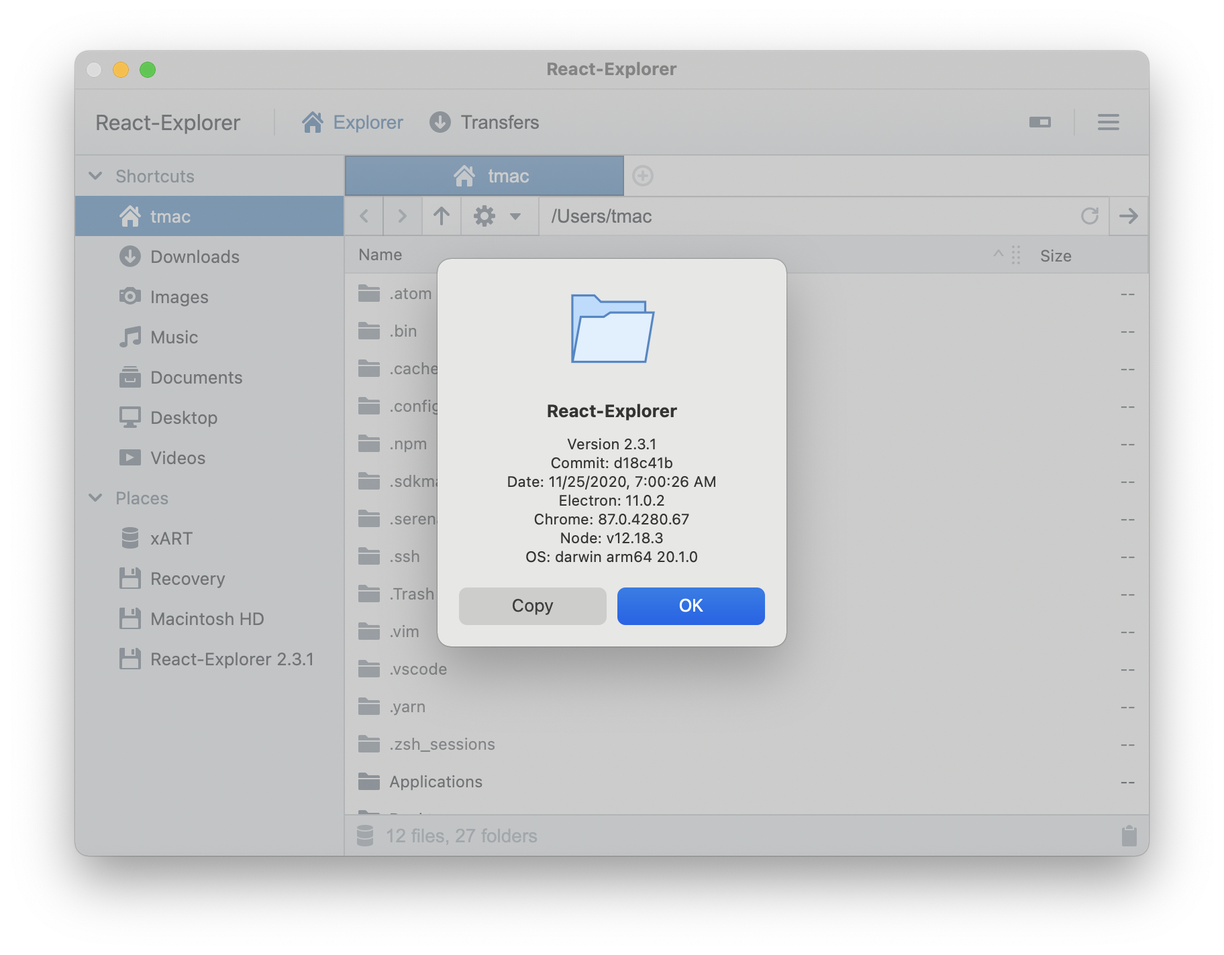
Task: Select the Applications folder row
Action: tap(746, 782)
